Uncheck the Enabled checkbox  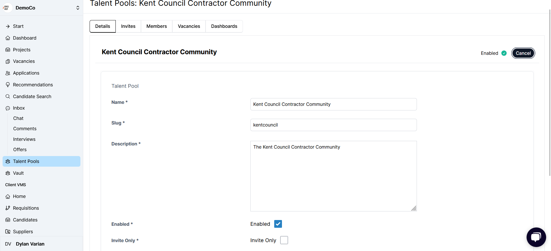click(278, 224)
